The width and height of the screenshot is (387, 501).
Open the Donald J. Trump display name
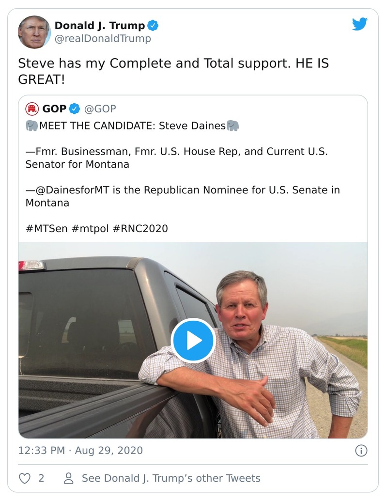coord(99,25)
